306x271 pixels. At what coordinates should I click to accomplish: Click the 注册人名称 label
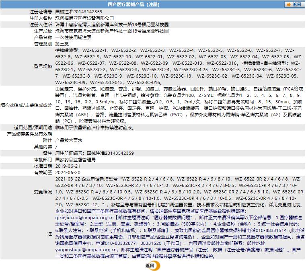pyautogui.click(x=41, y=18)
